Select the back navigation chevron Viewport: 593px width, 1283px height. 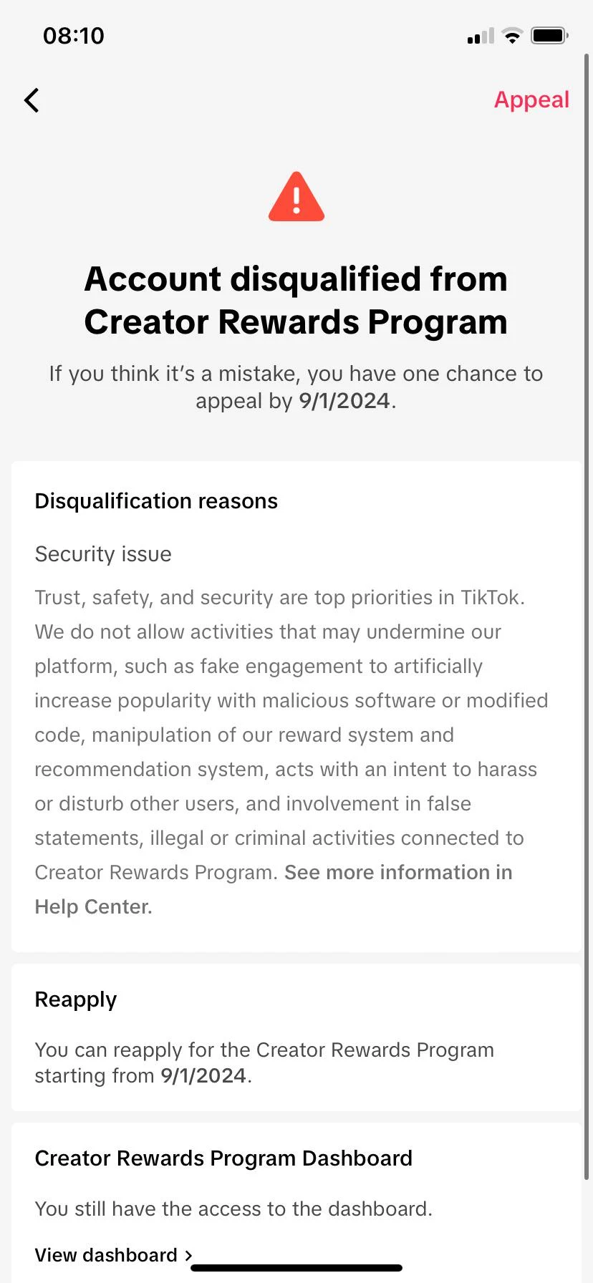pos(32,100)
